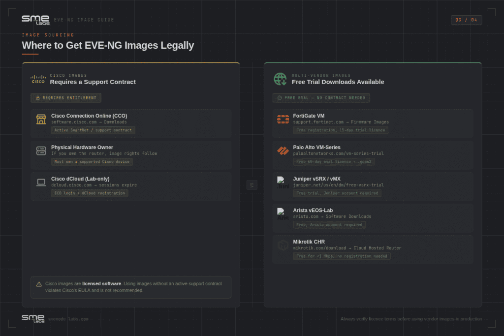Click the 'Palo Alto VM-Series' title
The height and width of the screenshot is (336, 504).
316,147
